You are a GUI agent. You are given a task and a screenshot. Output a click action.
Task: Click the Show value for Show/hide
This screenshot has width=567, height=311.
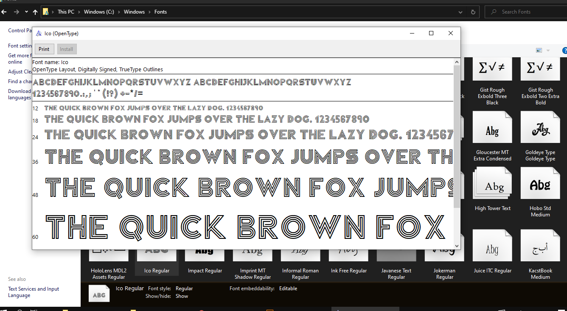tap(182, 296)
